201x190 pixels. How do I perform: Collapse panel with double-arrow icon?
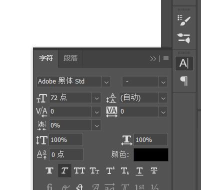[153, 58]
